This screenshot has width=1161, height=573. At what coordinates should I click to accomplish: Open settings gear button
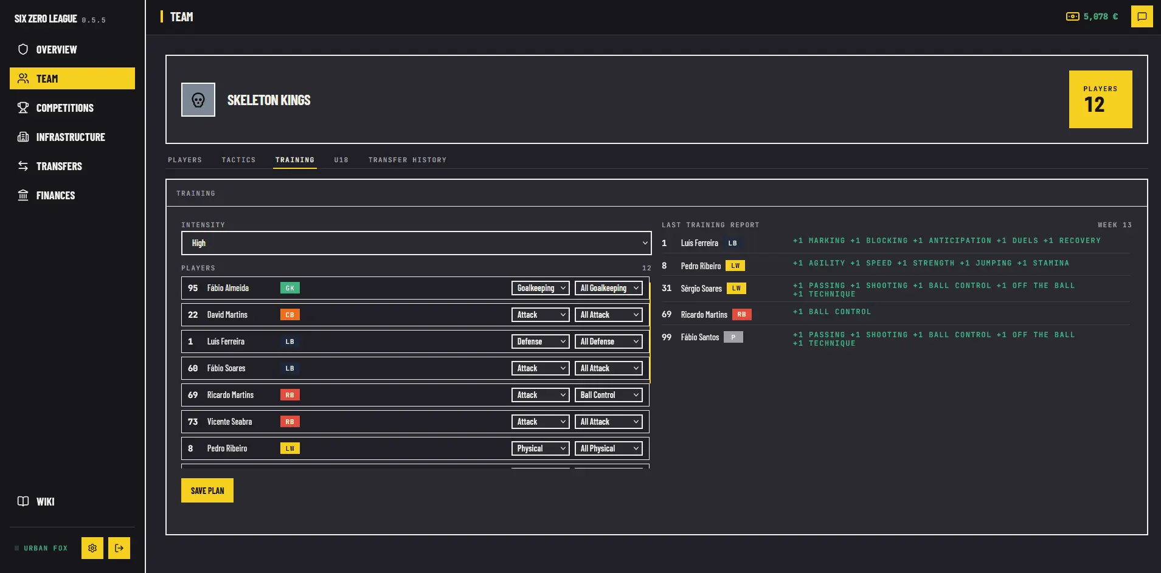pyautogui.click(x=92, y=548)
